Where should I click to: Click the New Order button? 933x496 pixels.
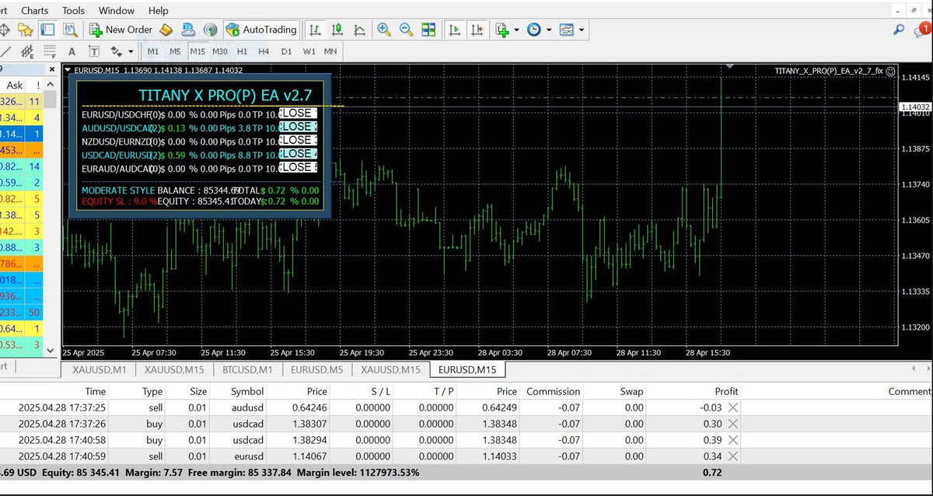pos(121,30)
